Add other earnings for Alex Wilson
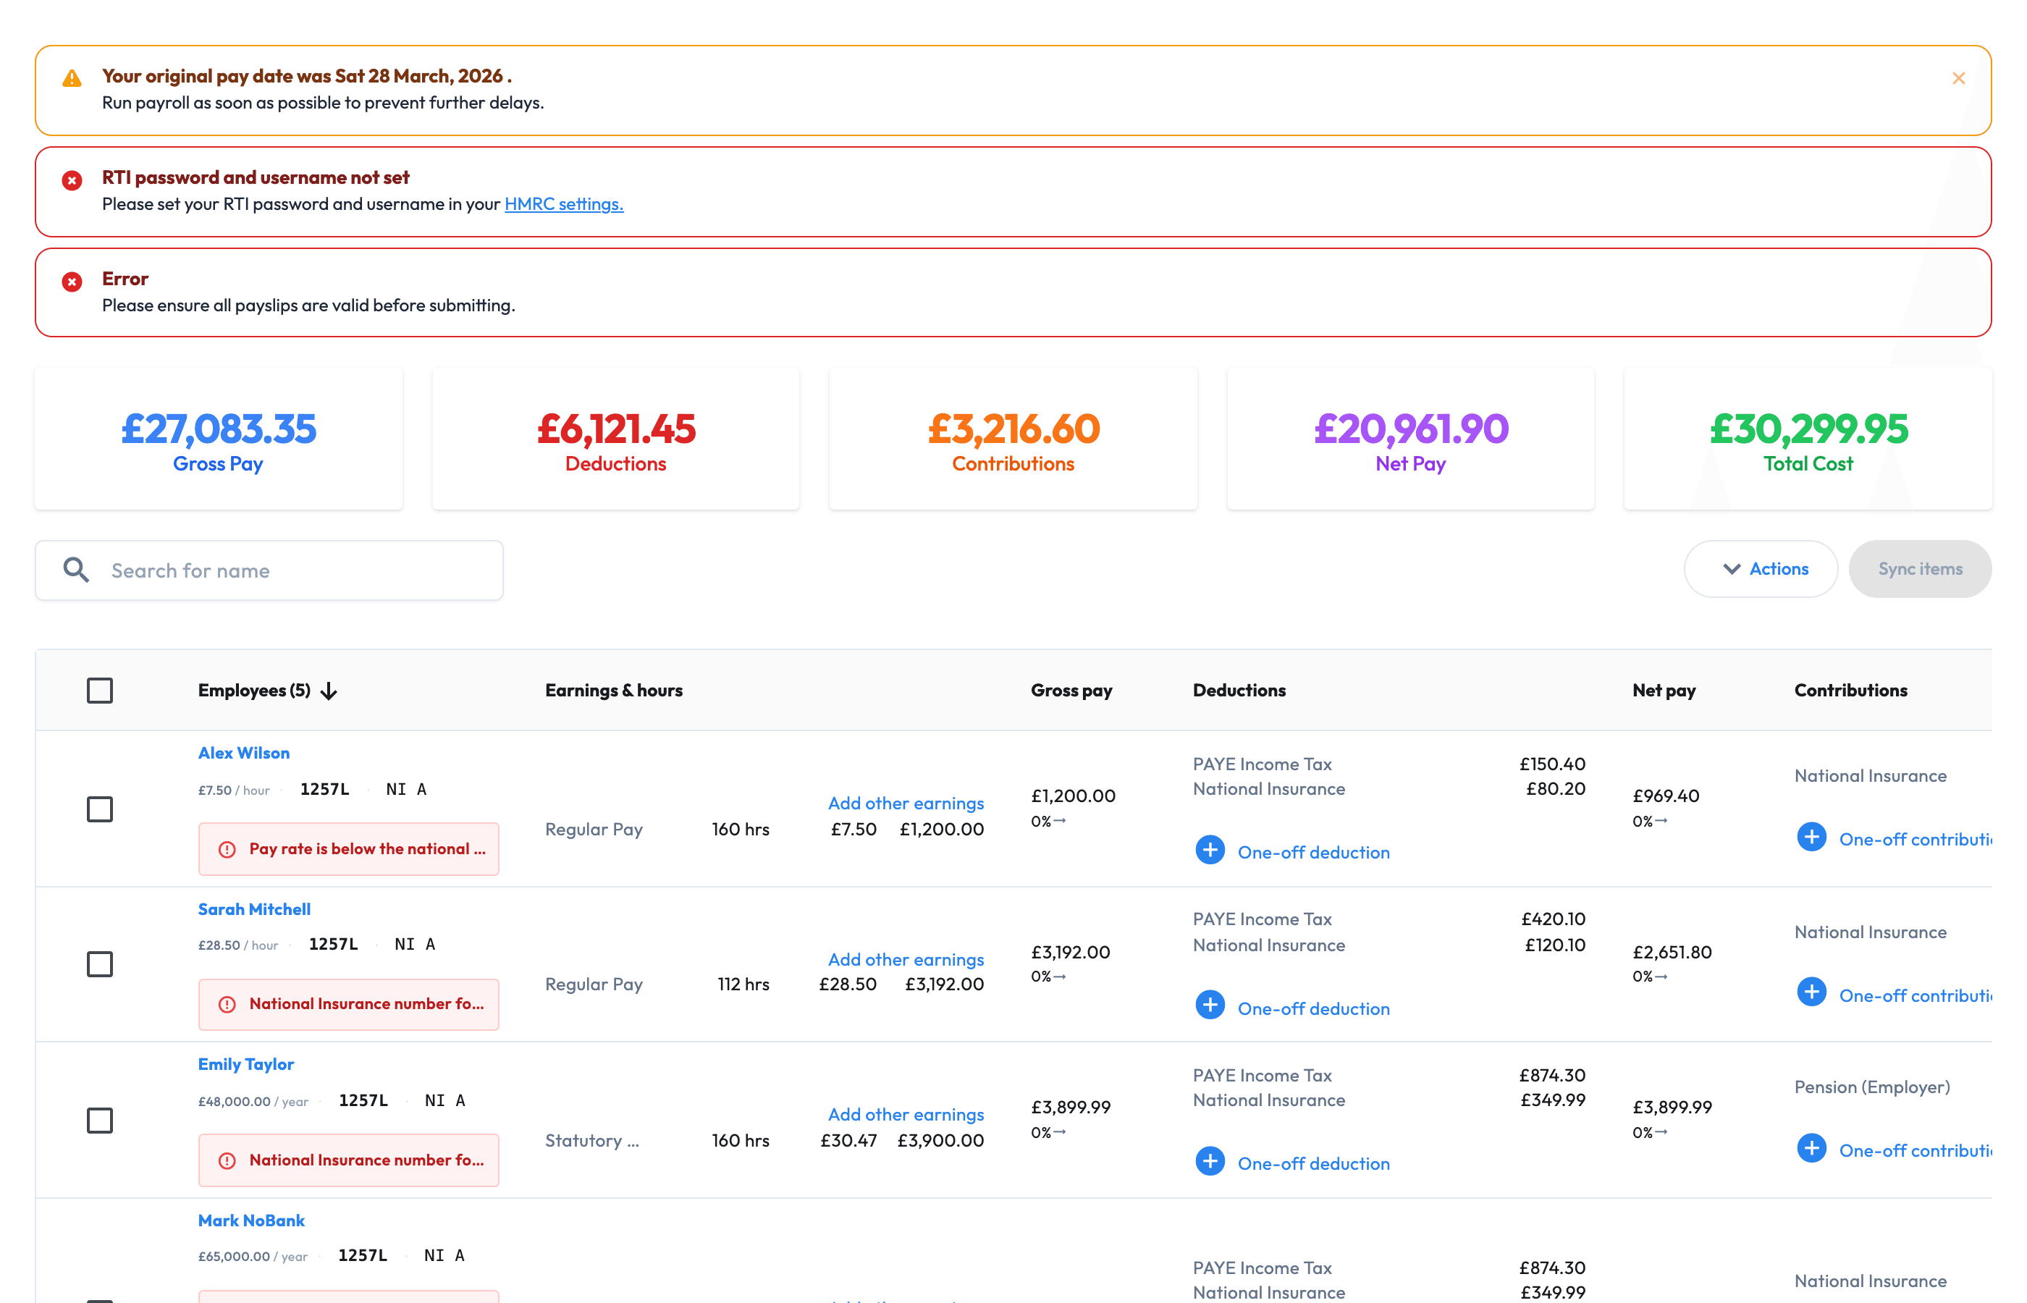The width and height of the screenshot is (2027, 1303). coord(905,803)
